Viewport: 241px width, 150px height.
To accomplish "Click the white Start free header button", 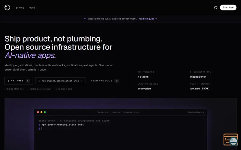I will pyautogui.click(x=228, y=7).
